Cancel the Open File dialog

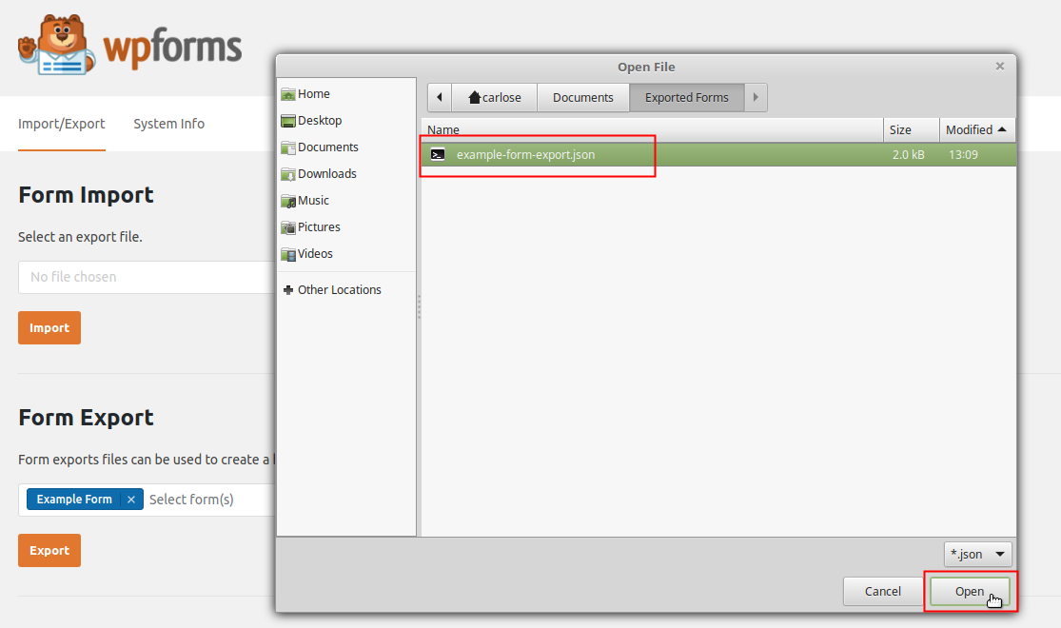click(882, 590)
